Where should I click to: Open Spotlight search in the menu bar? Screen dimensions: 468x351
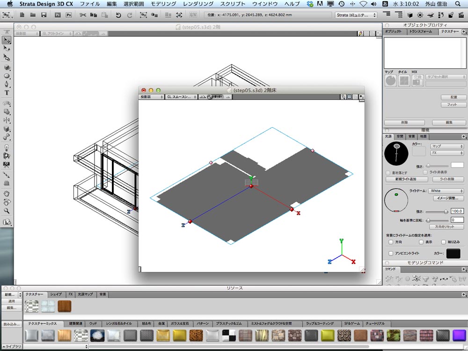(458, 4)
